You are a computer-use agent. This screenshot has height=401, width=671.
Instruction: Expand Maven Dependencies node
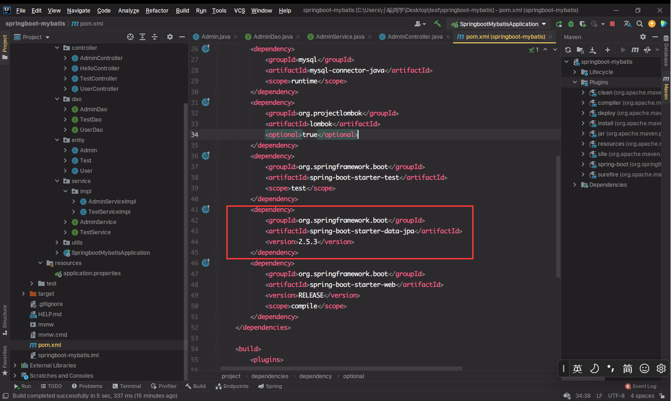pyautogui.click(x=575, y=184)
